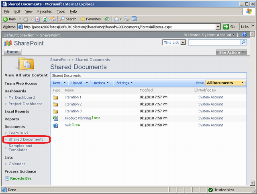Click the Iteration 1 folder icon

tap(55, 98)
